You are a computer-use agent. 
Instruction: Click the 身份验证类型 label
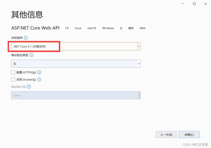pos(20,55)
